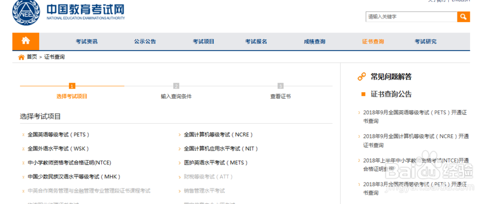This screenshot has height=204, width=502.
Task: Choose 中小学教师资格考试合格证明(NTCE)
Action: coord(69,163)
